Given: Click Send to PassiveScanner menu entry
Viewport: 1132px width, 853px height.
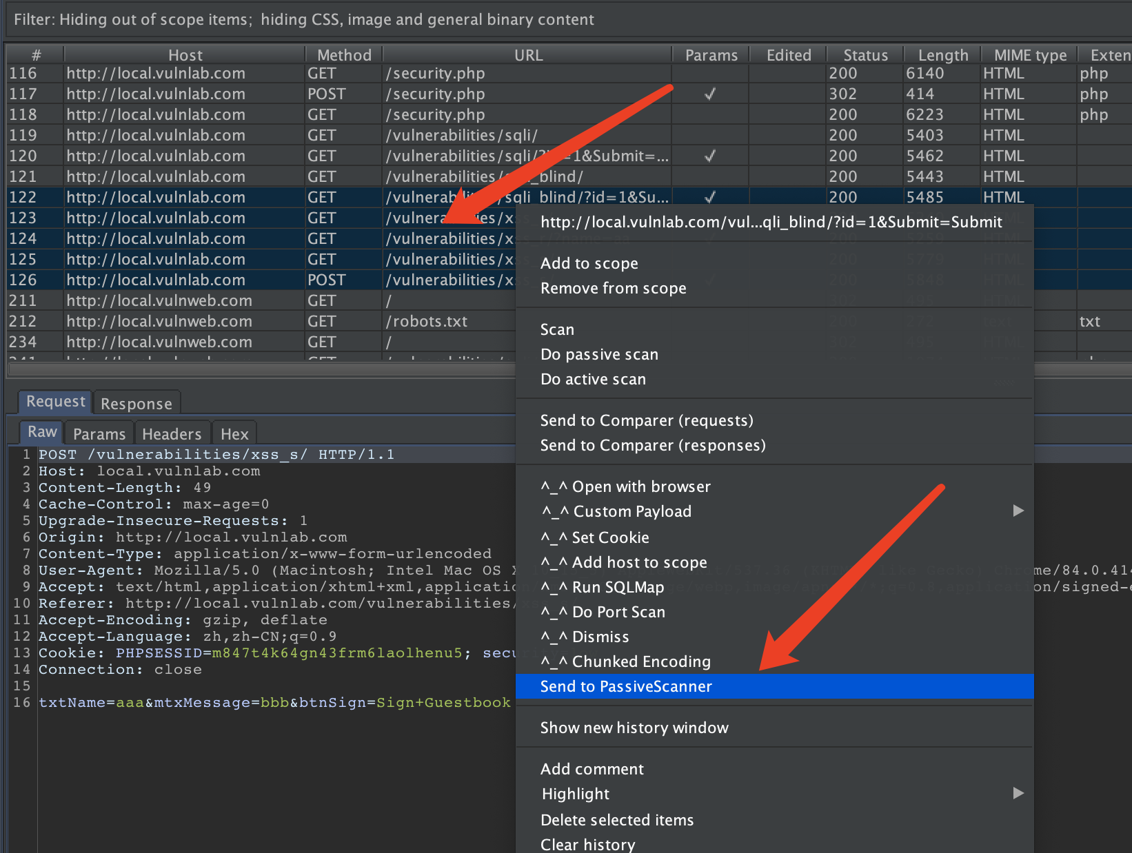Looking at the screenshot, I should 626,686.
